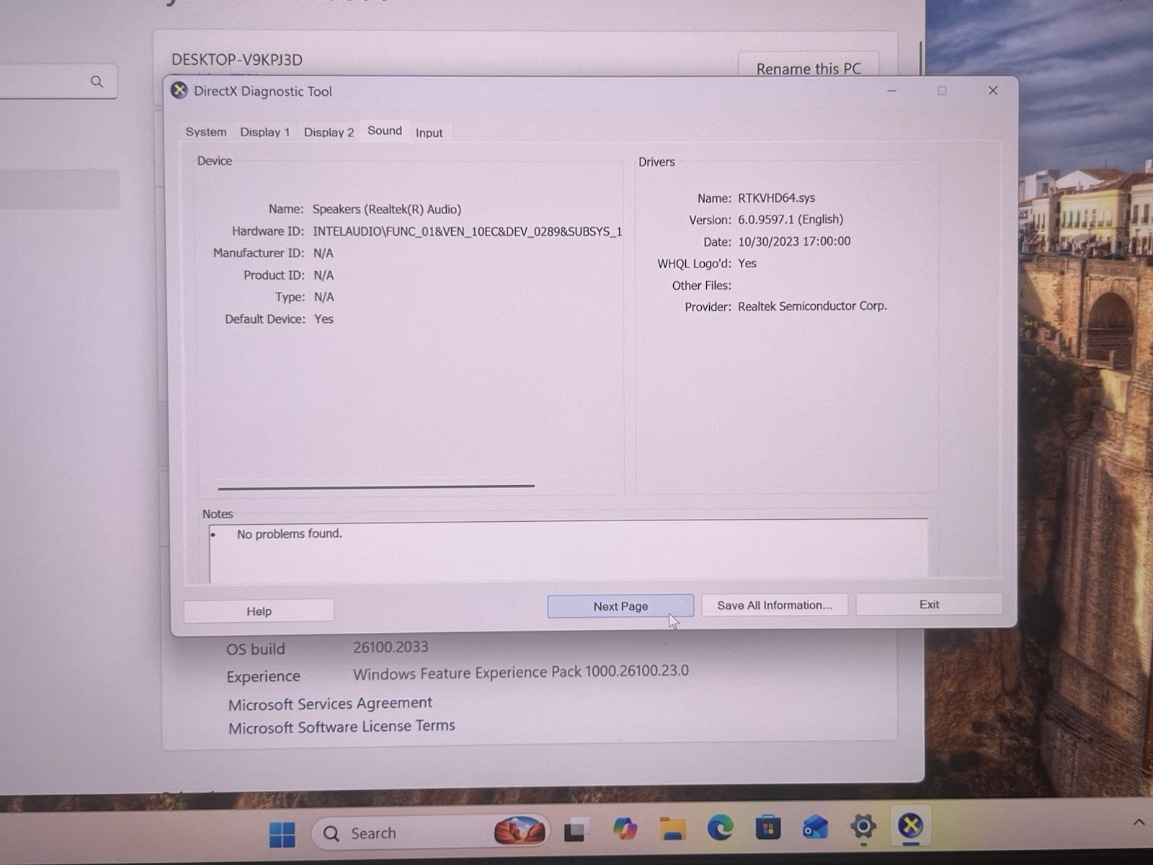Click the Settings search magnifier icon

[x=97, y=81]
